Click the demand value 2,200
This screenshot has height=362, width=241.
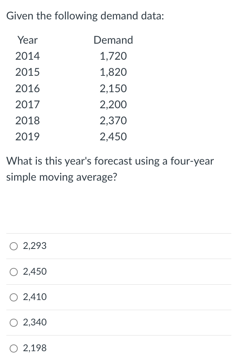113,104
